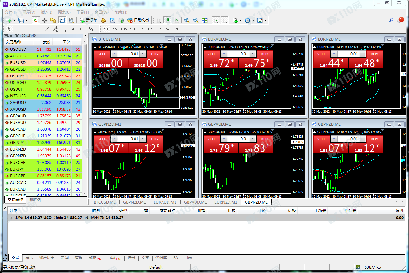Screen dimensions: 409x273
Task: Select the crosshair cursor tool
Action: tap(18, 29)
